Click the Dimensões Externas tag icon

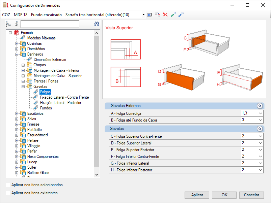(29, 60)
